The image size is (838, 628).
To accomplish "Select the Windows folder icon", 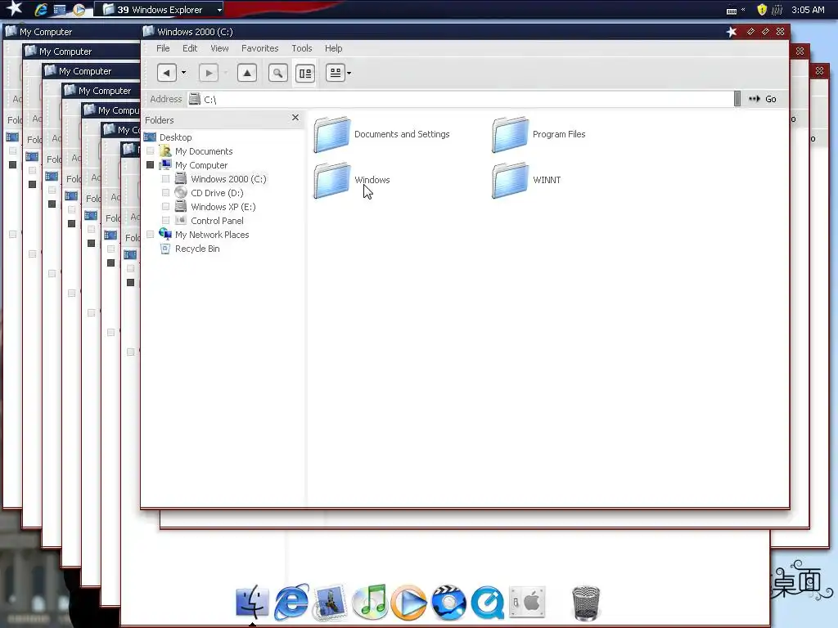I will 332,181.
